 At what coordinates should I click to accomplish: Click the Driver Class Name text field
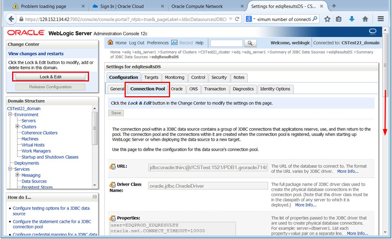[x=208, y=186]
